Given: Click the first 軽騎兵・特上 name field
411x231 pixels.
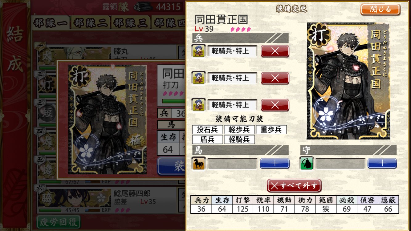Looking at the screenshot, I should click(232, 51).
